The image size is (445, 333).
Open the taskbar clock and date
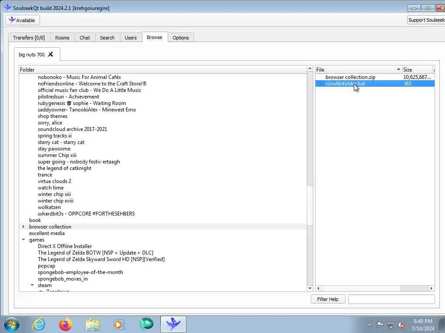click(423, 325)
